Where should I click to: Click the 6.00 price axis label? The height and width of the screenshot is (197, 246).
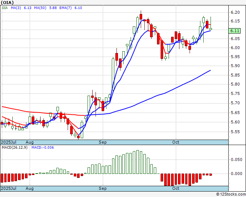[x=236, y=48]
